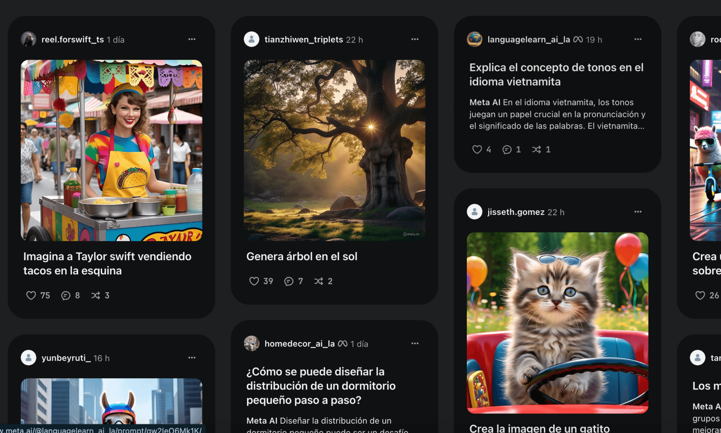Open homedecor_ai_la profile avatar
Viewport: 721px width, 433px height.
pos(252,343)
